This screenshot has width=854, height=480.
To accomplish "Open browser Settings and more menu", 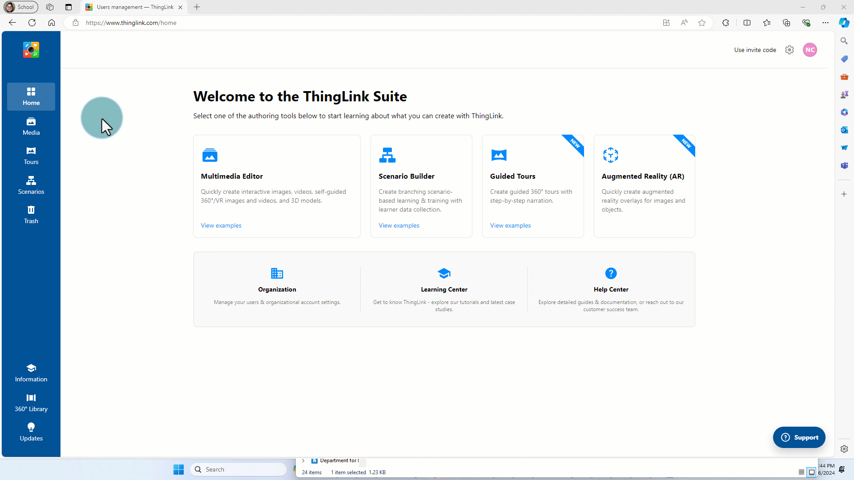I will click(826, 23).
